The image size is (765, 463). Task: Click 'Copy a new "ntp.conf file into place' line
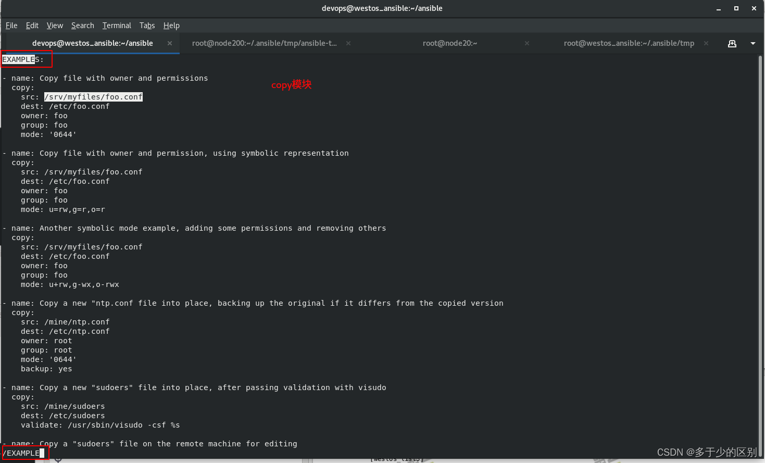click(x=253, y=303)
